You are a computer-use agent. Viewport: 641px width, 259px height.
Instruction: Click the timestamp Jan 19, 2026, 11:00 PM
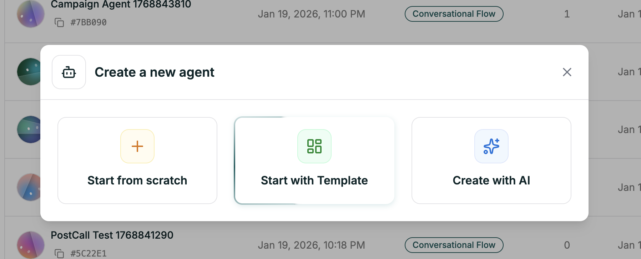(312, 14)
